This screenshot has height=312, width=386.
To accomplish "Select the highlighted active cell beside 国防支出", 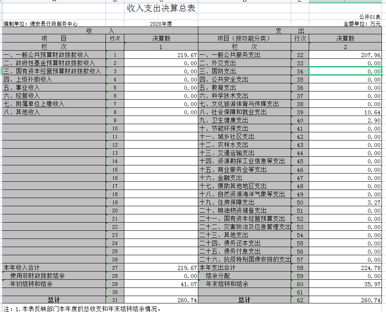I will (345, 71).
